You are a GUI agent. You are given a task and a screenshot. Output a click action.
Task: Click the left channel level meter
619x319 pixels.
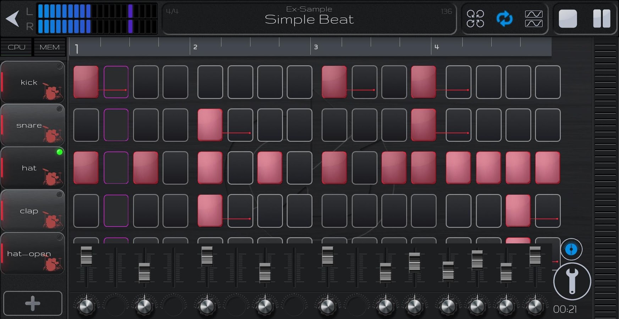tap(97, 11)
